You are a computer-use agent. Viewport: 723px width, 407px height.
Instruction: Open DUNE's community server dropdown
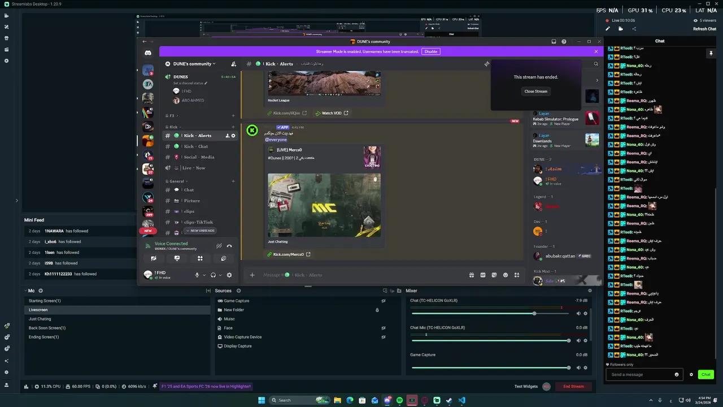pyautogui.click(x=194, y=64)
